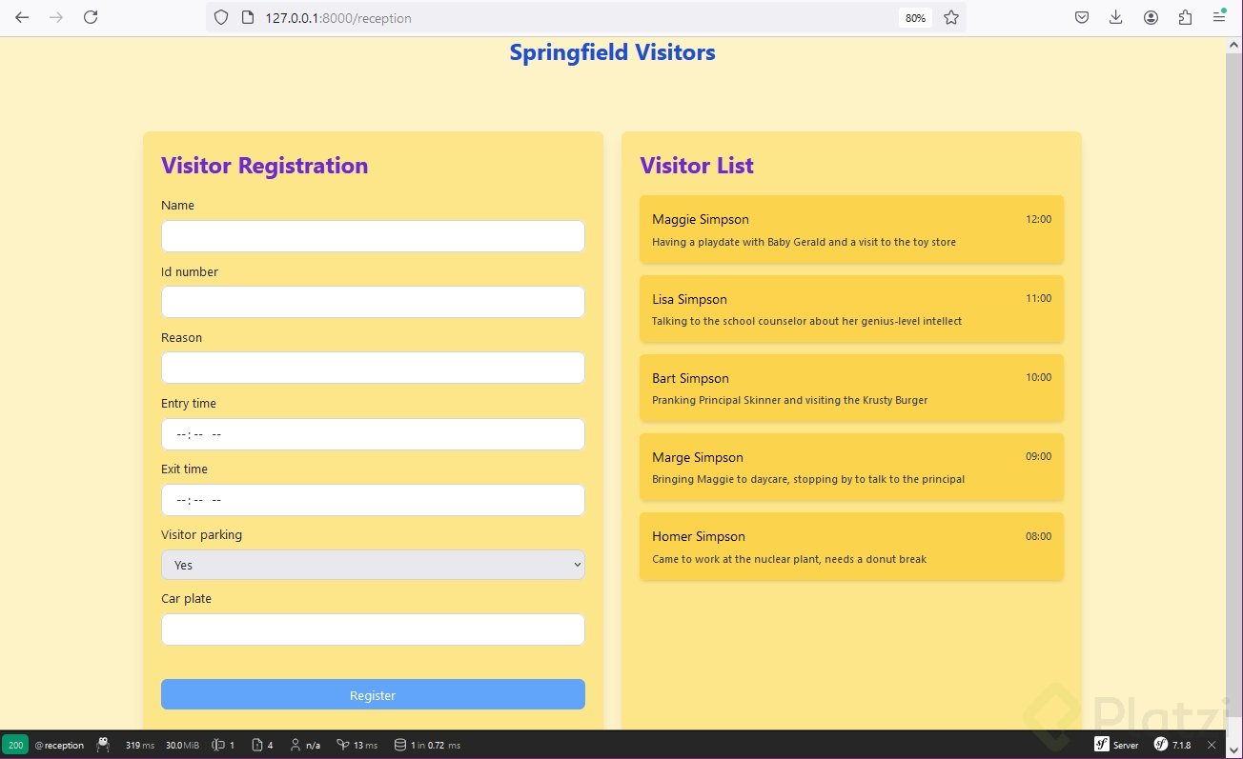
Task: Click the 200 status code badge
Action: (15, 745)
